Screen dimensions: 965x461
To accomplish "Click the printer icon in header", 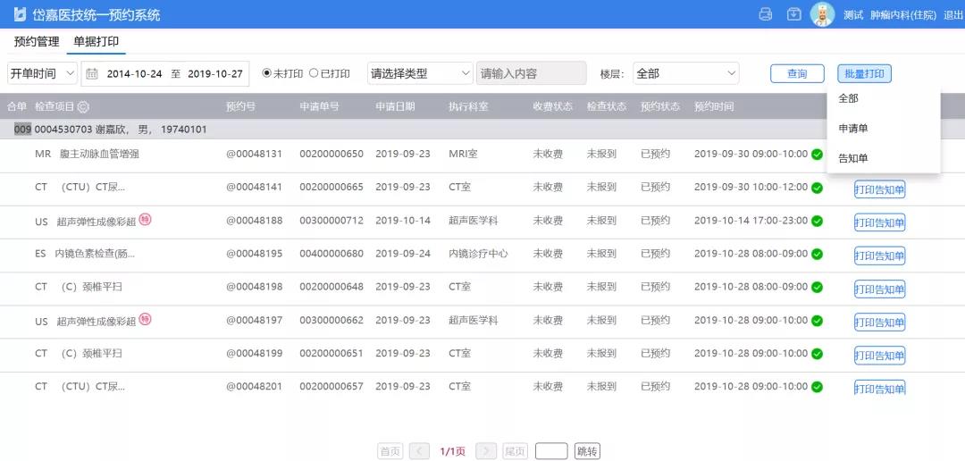I will coord(765,14).
